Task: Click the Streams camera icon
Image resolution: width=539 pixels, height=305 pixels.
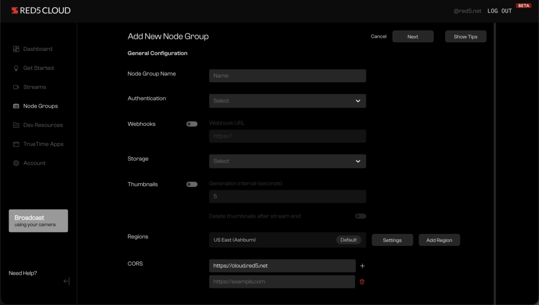Action: click(x=16, y=87)
